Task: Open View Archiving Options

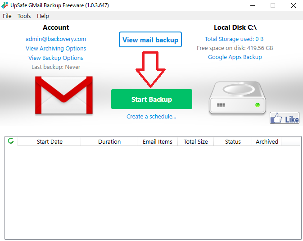Action: [56, 48]
